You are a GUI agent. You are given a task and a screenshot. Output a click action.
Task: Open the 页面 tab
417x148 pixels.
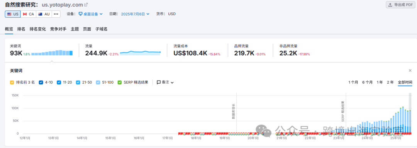(x=87, y=29)
